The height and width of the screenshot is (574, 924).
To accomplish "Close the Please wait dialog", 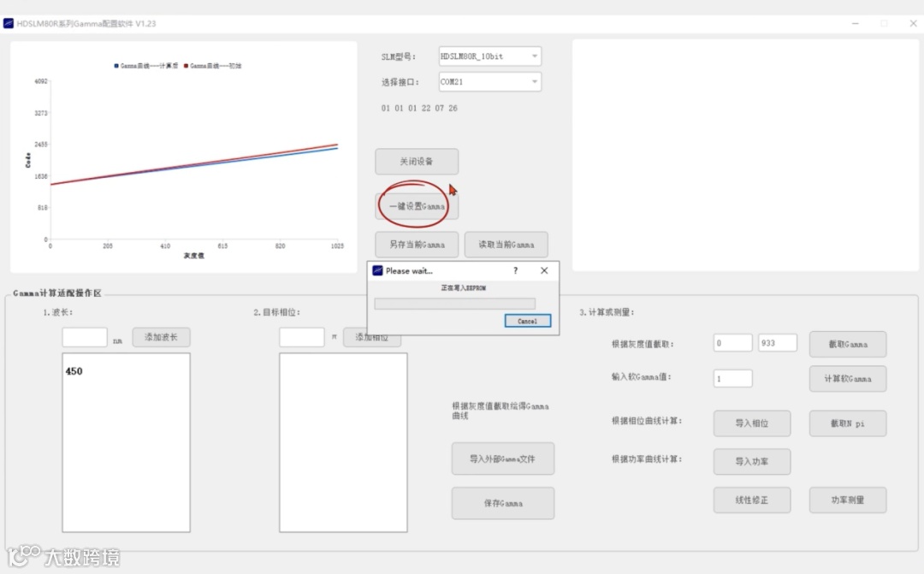I will pos(544,270).
